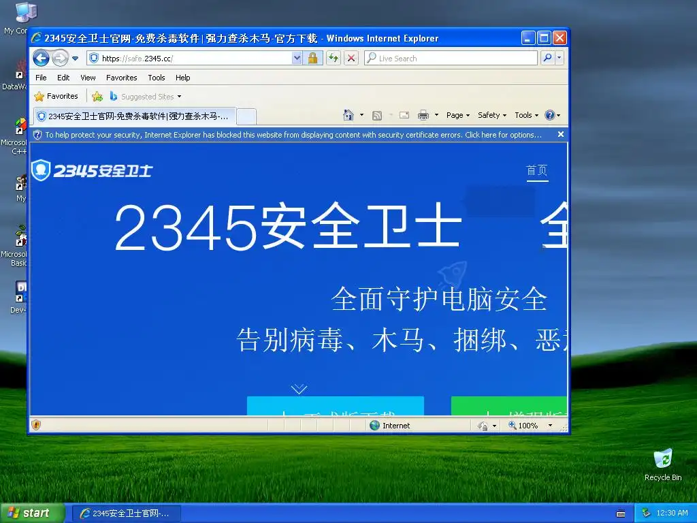Click the Print icon
Viewport: 697px width, 523px height.
point(423,115)
